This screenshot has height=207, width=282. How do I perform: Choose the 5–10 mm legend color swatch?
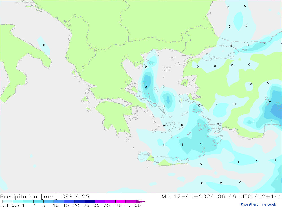point(49,201)
